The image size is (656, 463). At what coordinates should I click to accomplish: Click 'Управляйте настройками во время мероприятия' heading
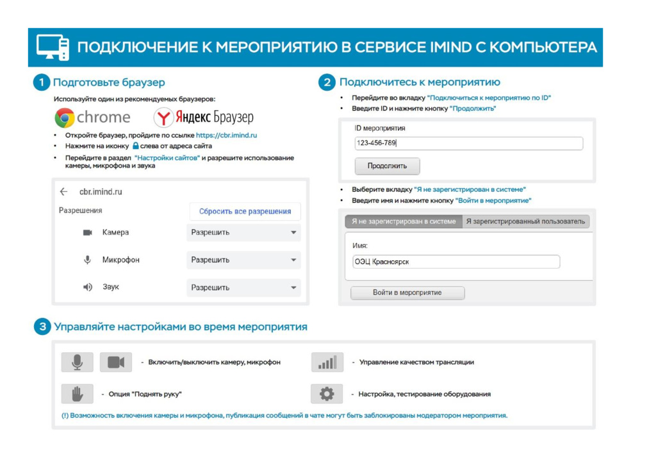181,327
